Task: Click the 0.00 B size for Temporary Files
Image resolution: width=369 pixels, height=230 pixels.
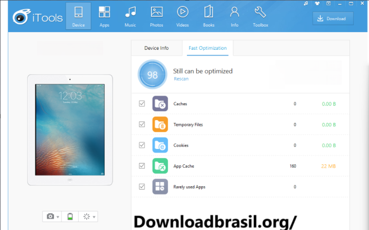Action: [x=329, y=125]
